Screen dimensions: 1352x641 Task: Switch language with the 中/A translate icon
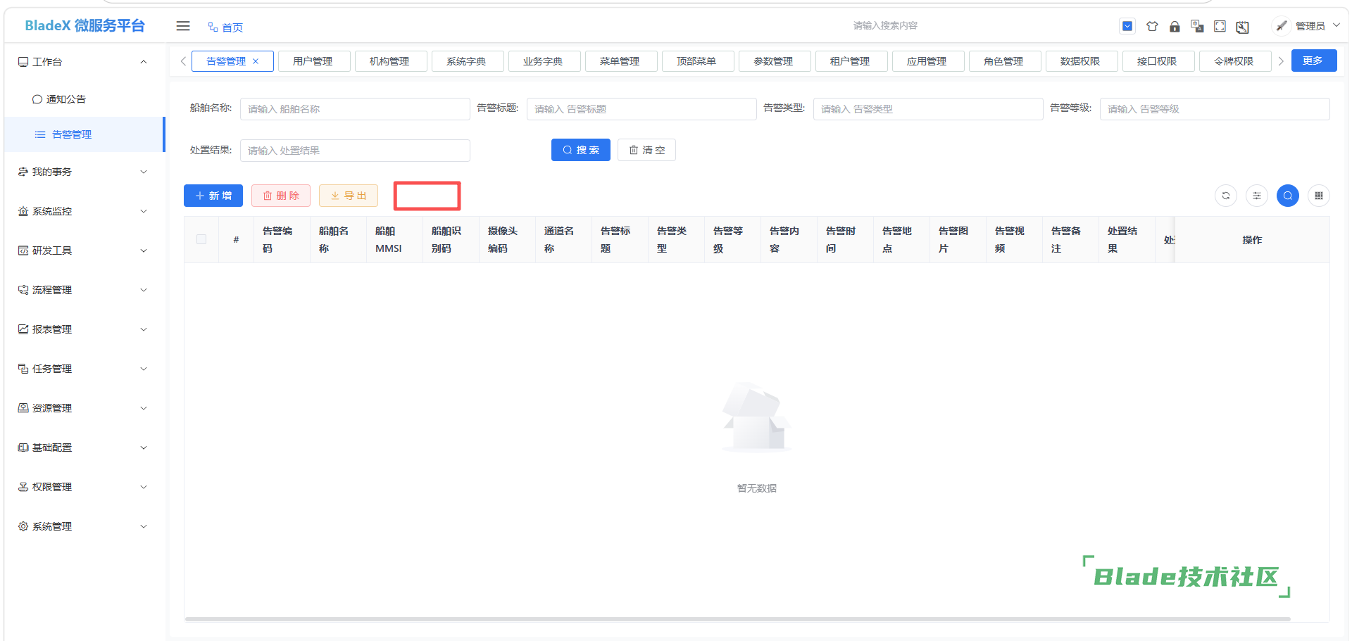(1197, 26)
